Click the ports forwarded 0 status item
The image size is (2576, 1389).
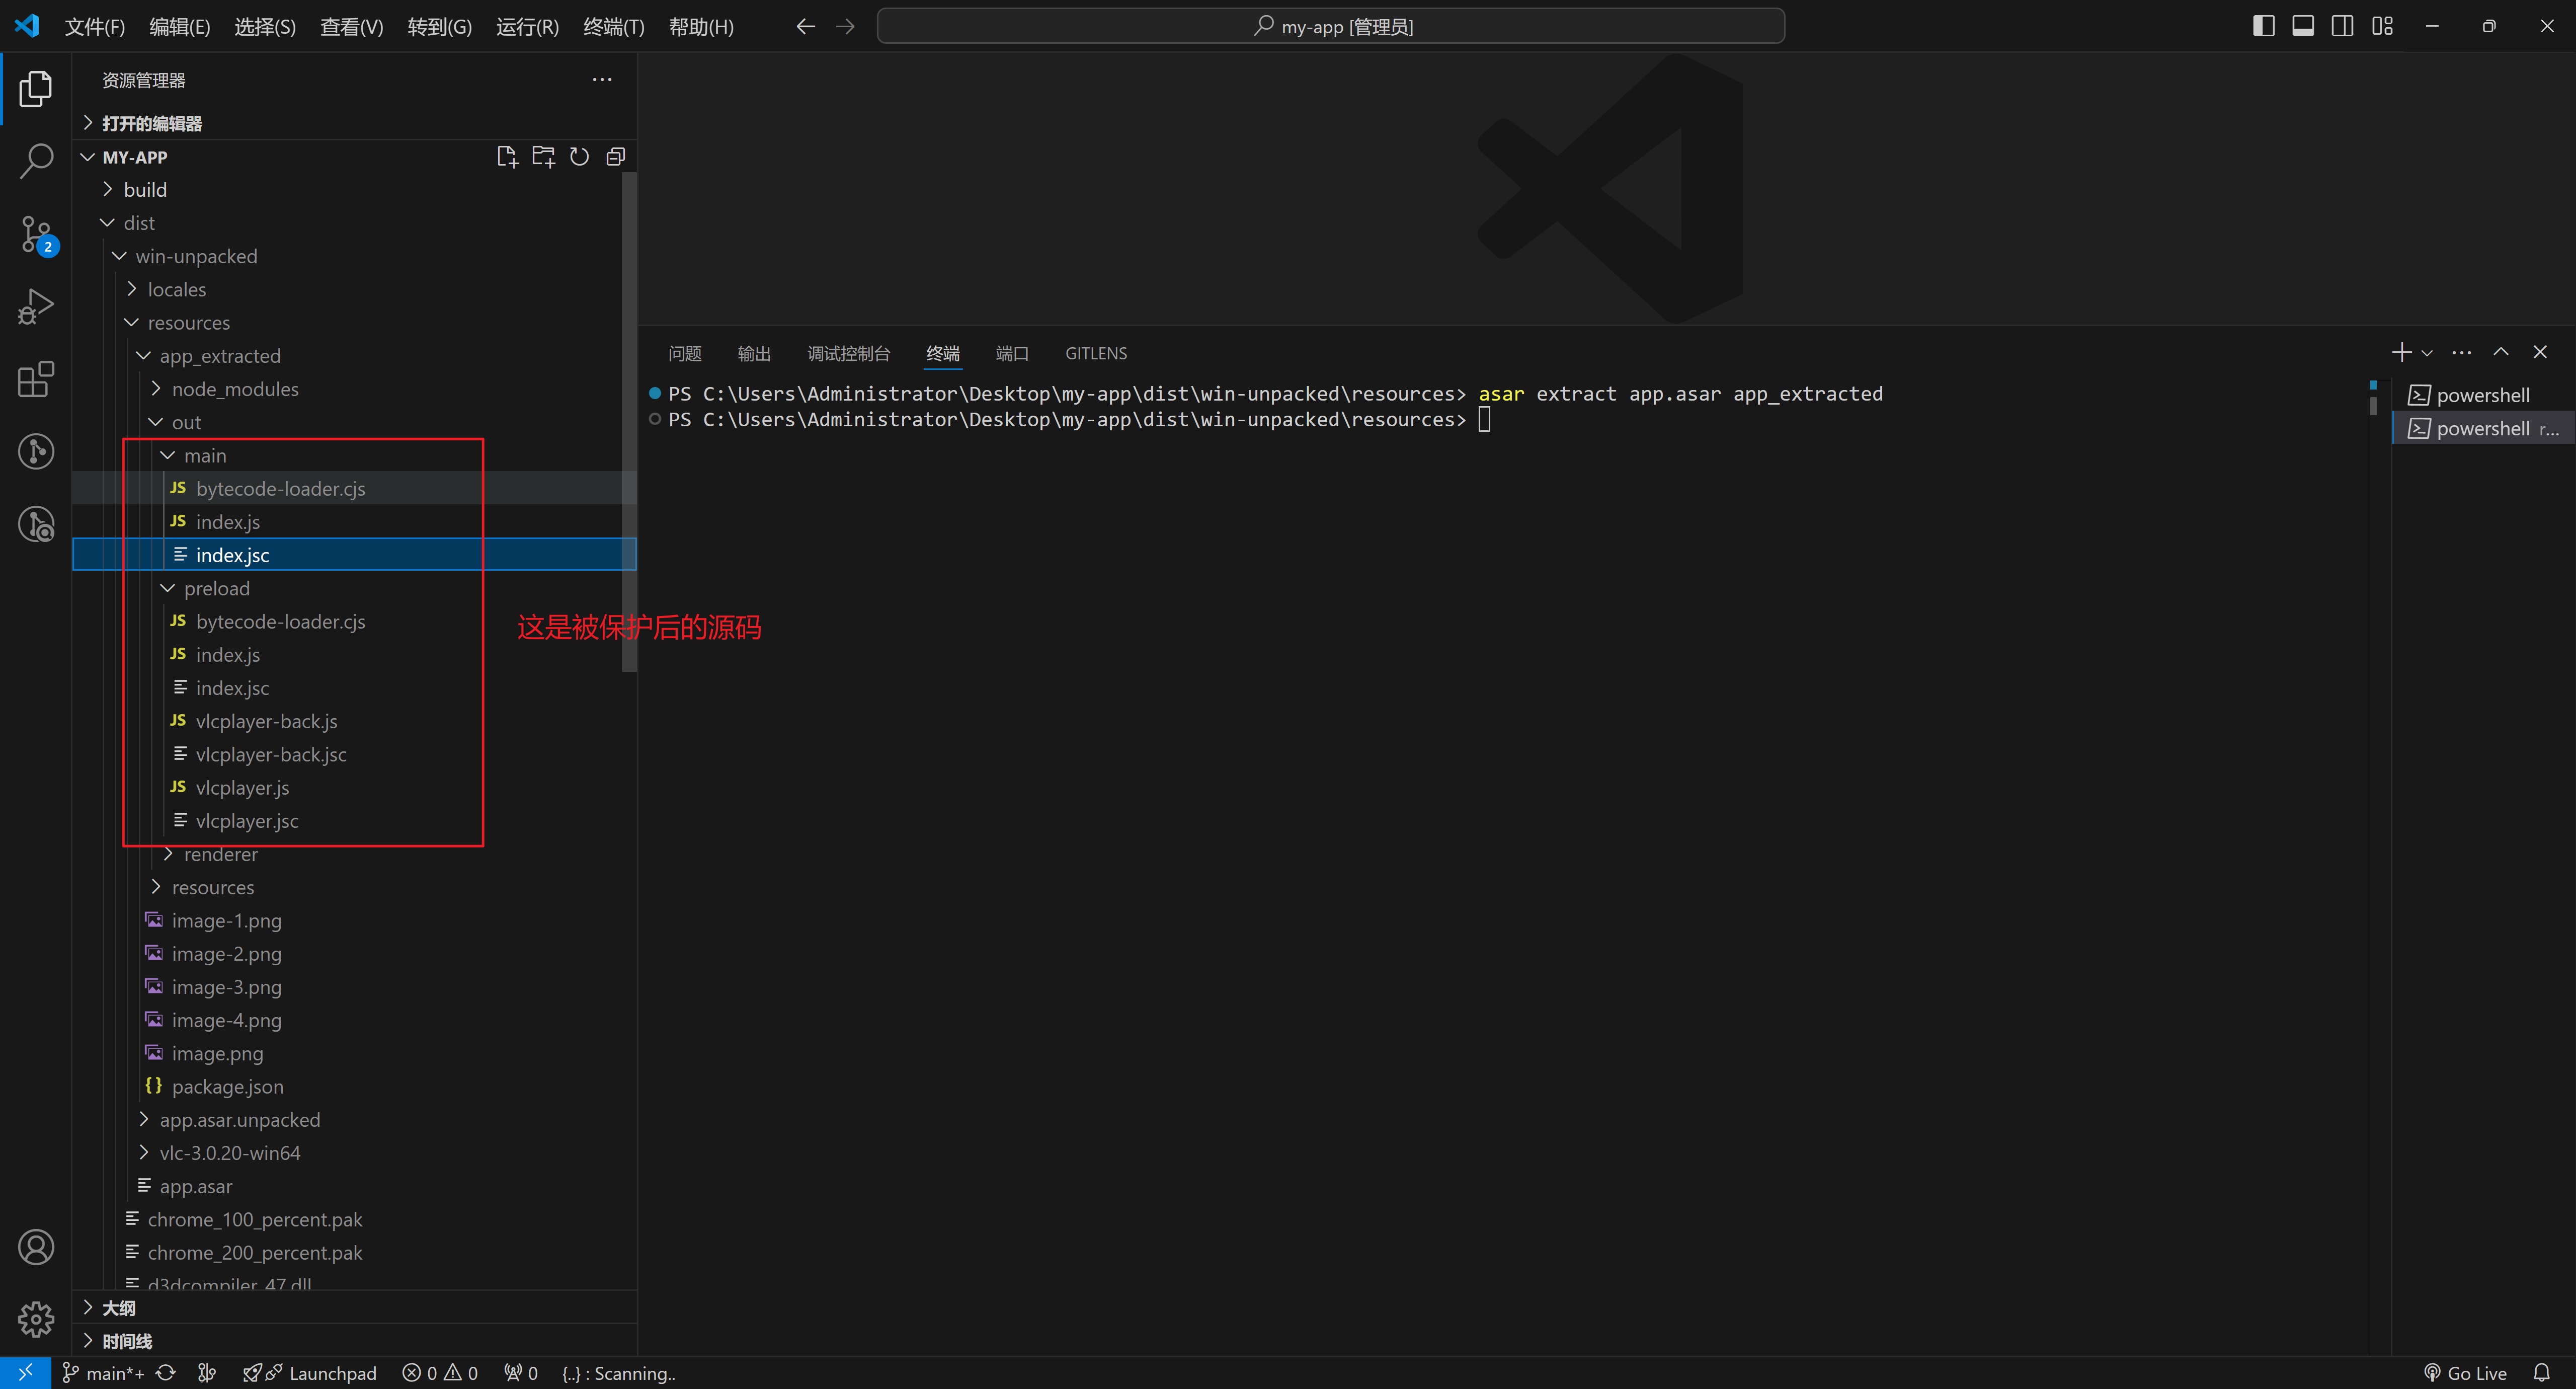pyautogui.click(x=521, y=1373)
